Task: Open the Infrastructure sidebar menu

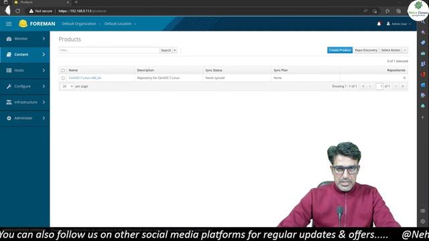Action: (x=25, y=102)
